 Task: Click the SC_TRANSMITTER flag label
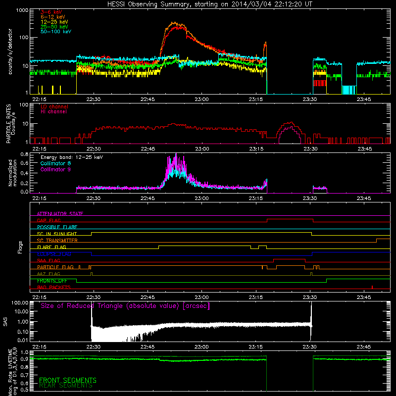tap(57, 241)
